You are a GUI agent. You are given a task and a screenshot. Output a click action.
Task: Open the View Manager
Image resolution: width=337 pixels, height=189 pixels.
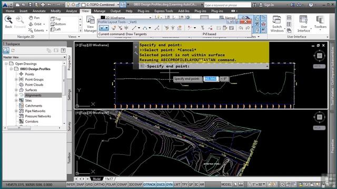coord(90,24)
